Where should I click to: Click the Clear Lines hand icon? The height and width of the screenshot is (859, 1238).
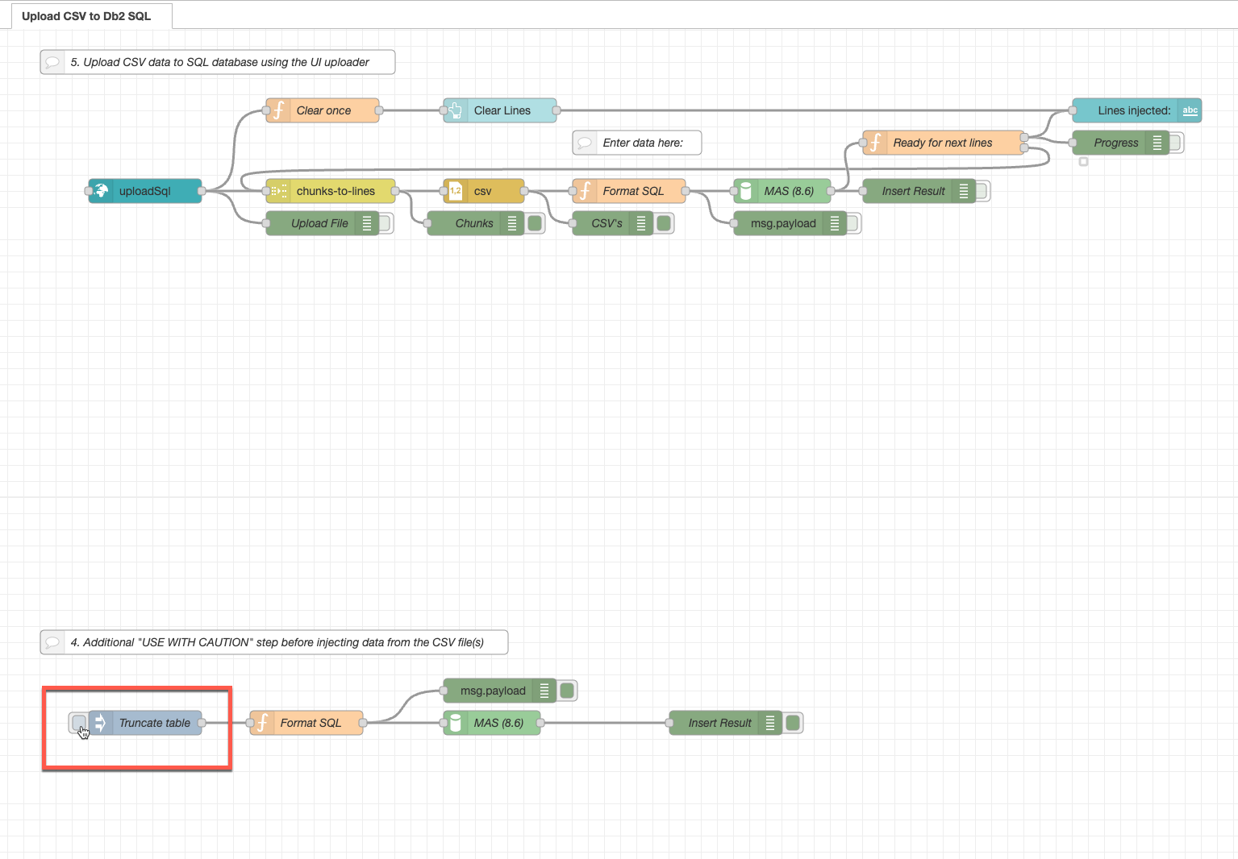tap(456, 110)
